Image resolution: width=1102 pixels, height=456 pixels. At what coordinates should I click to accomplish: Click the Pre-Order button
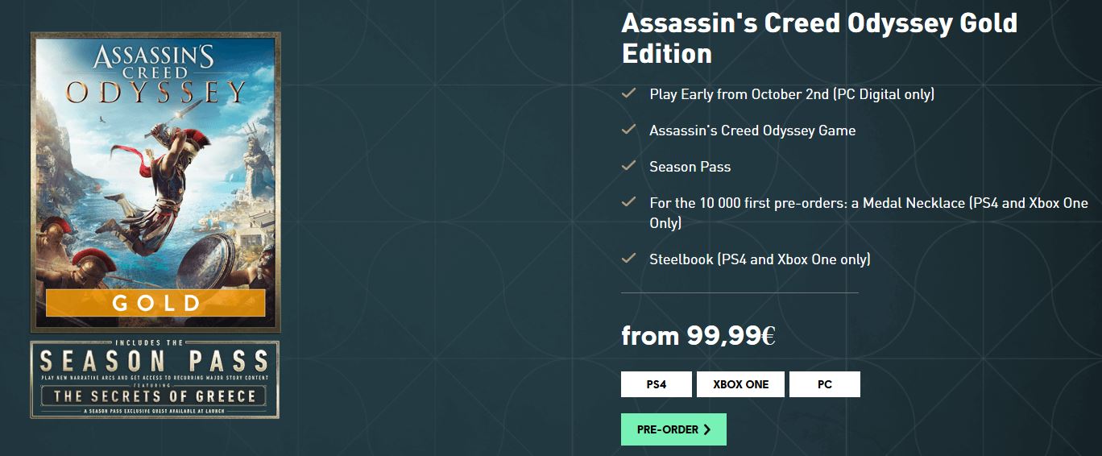pos(673,429)
